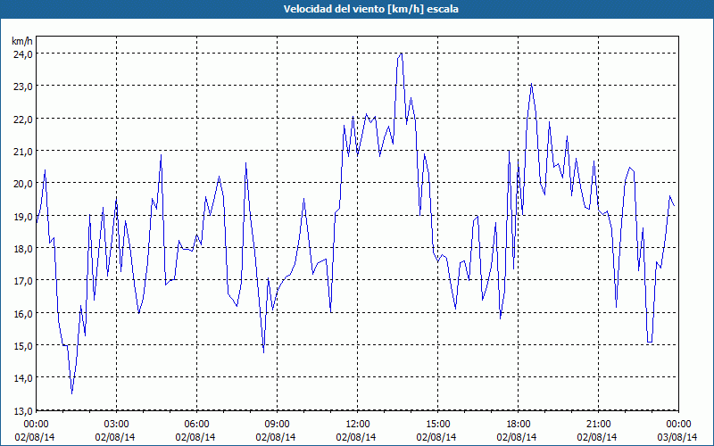The image size is (714, 446).
Task: Click the 23,0 y-axis label
Action: (22, 87)
